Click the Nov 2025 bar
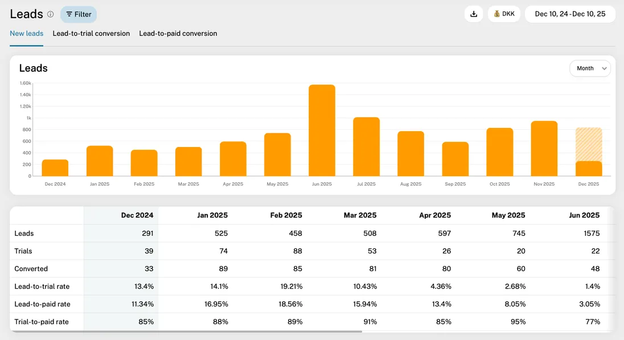Viewport: 624px width, 340px height. coord(544,148)
